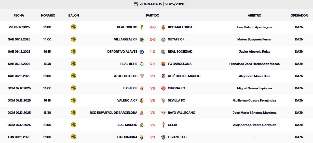Open the Real Betis 3-5 score
This screenshot has height=143, width=313.
click(153, 64)
